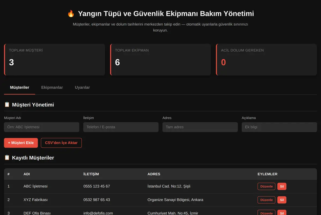The width and height of the screenshot is (321, 215).
Task: Click clipboard icon beside Kayıtlı Müşteriler
Action: 7,158
